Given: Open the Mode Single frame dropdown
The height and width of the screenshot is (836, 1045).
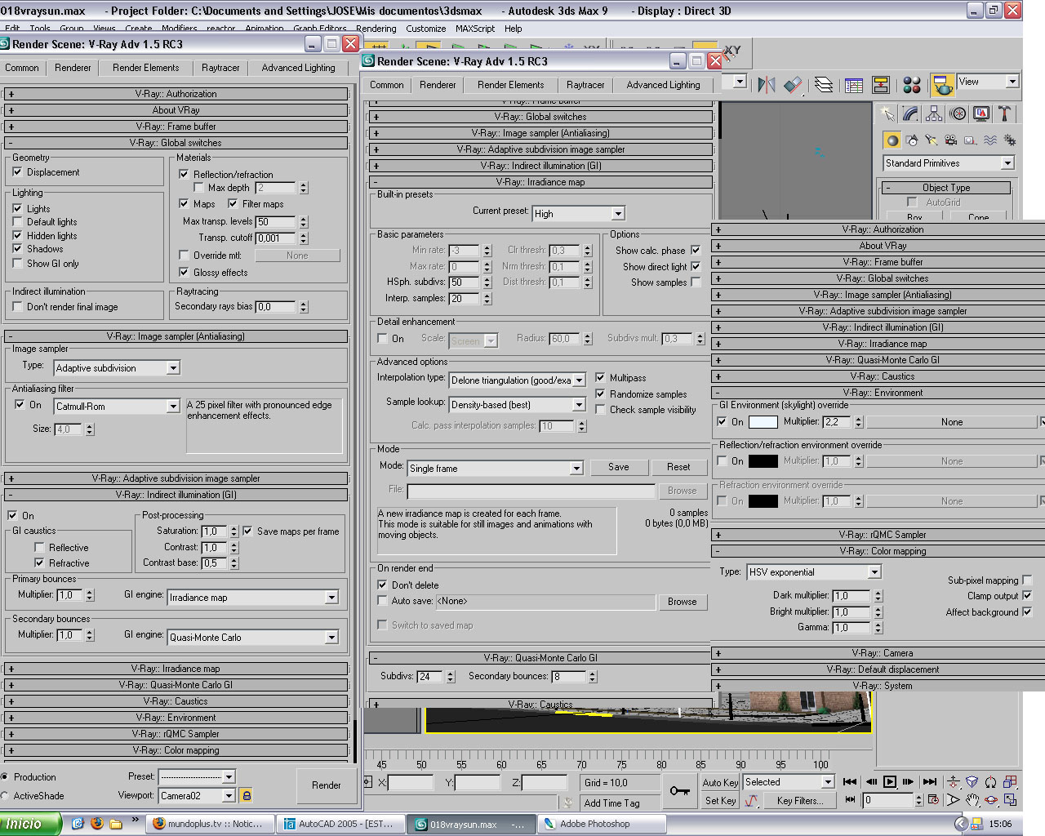Looking at the screenshot, I should 496,468.
